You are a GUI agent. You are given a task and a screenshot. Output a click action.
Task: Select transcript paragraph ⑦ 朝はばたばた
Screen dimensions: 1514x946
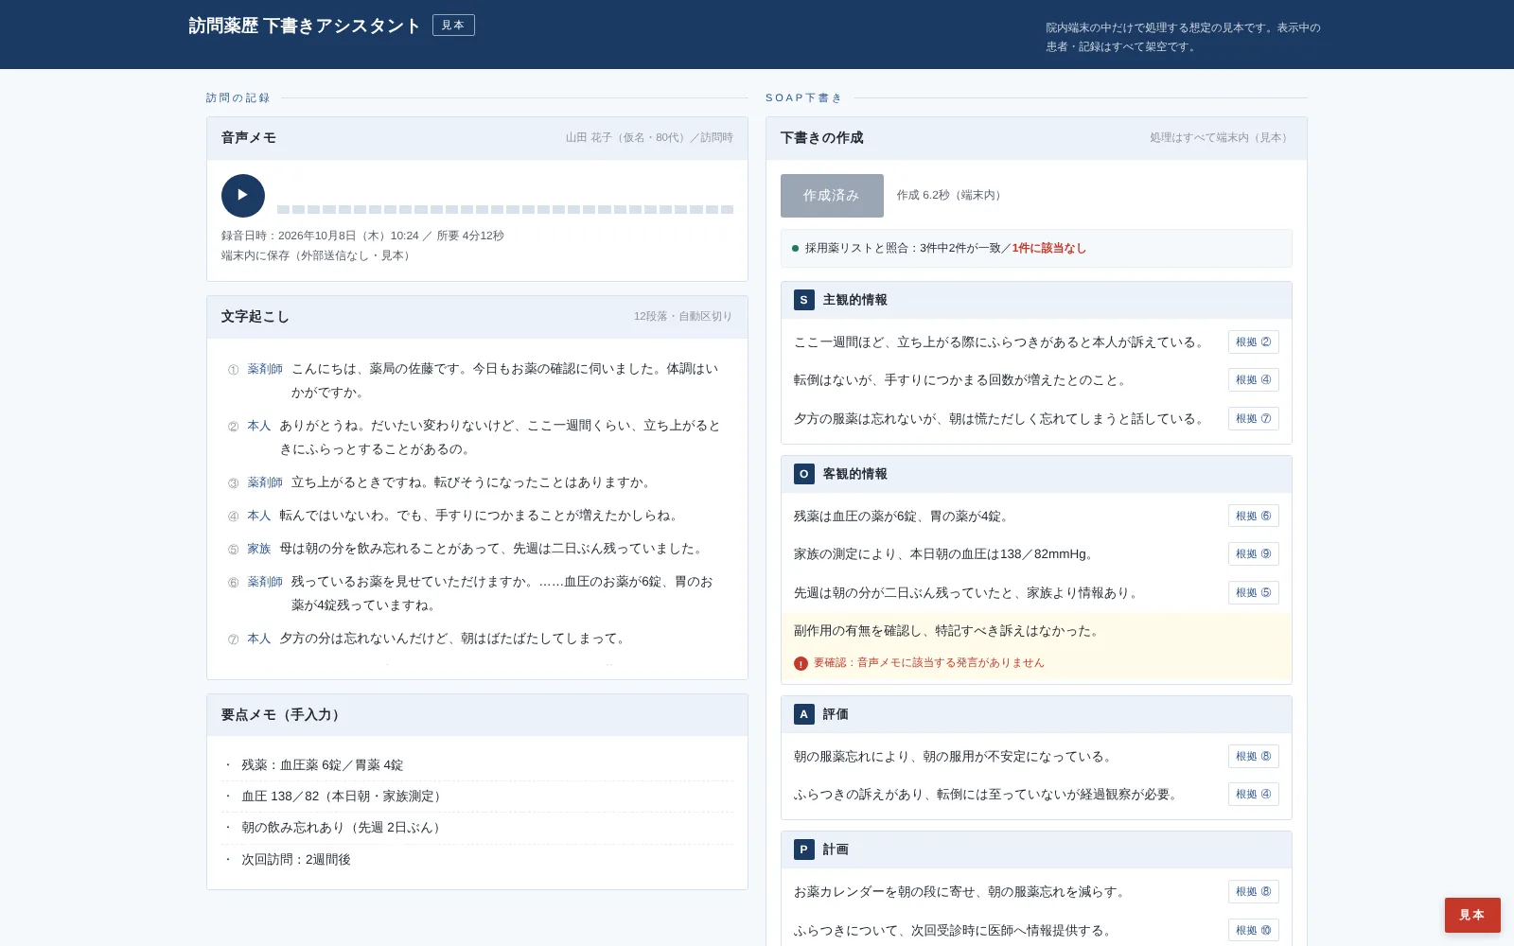click(x=477, y=639)
